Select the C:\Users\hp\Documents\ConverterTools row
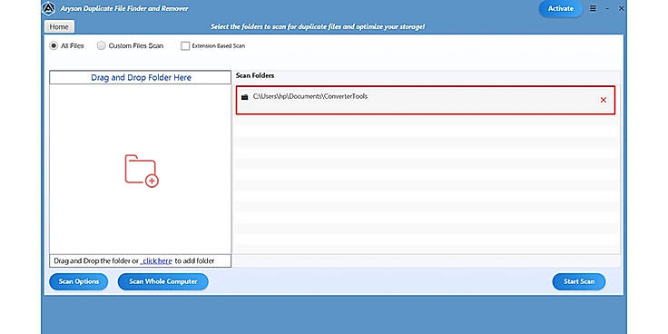This screenshot has height=334, width=668. (x=426, y=100)
